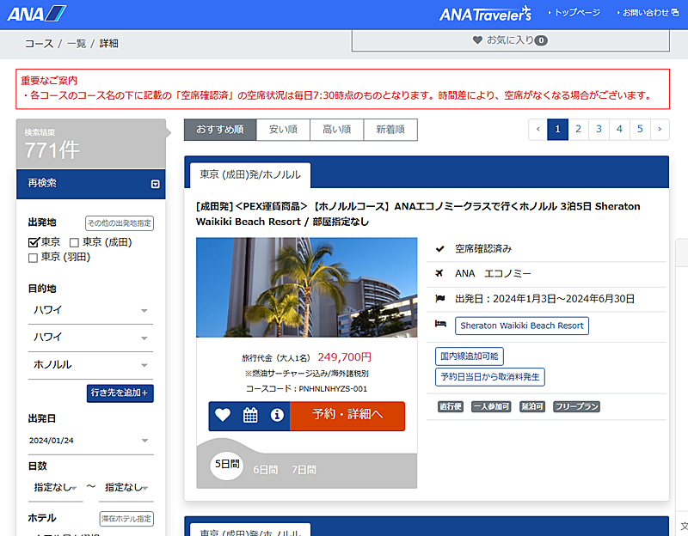Click the コース breadcrumb
688x536 pixels.
(39, 44)
